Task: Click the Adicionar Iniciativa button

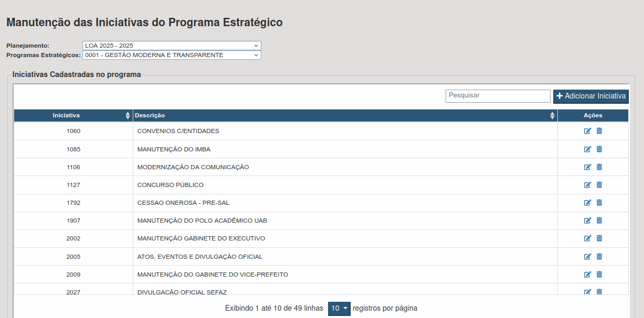Action: (x=590, y=96)
